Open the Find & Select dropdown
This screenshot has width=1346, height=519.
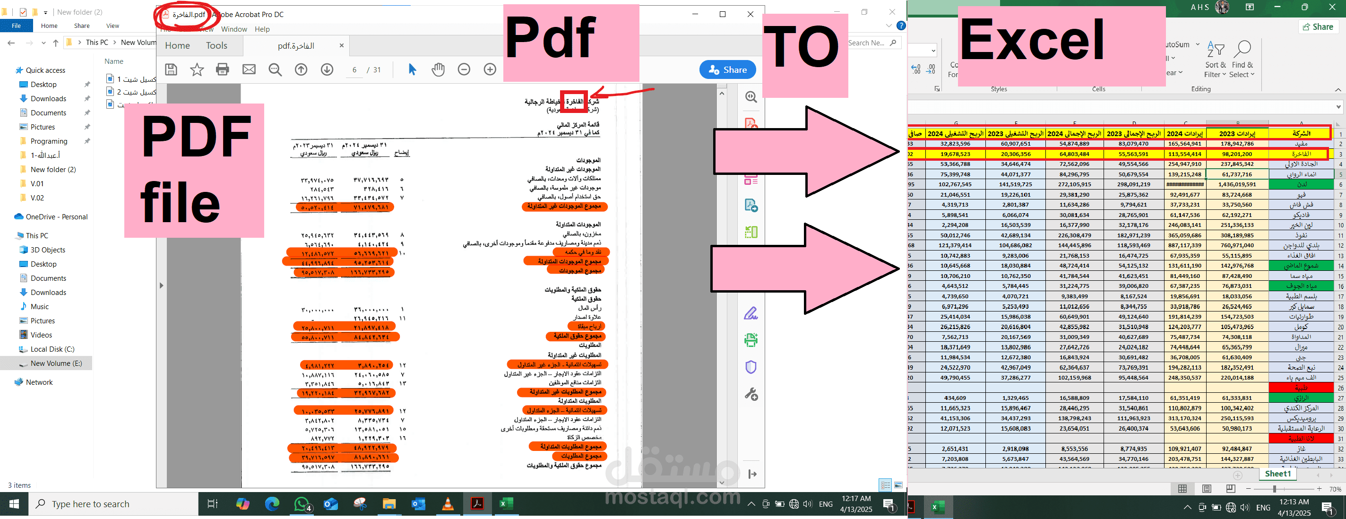pos(1242,60)
